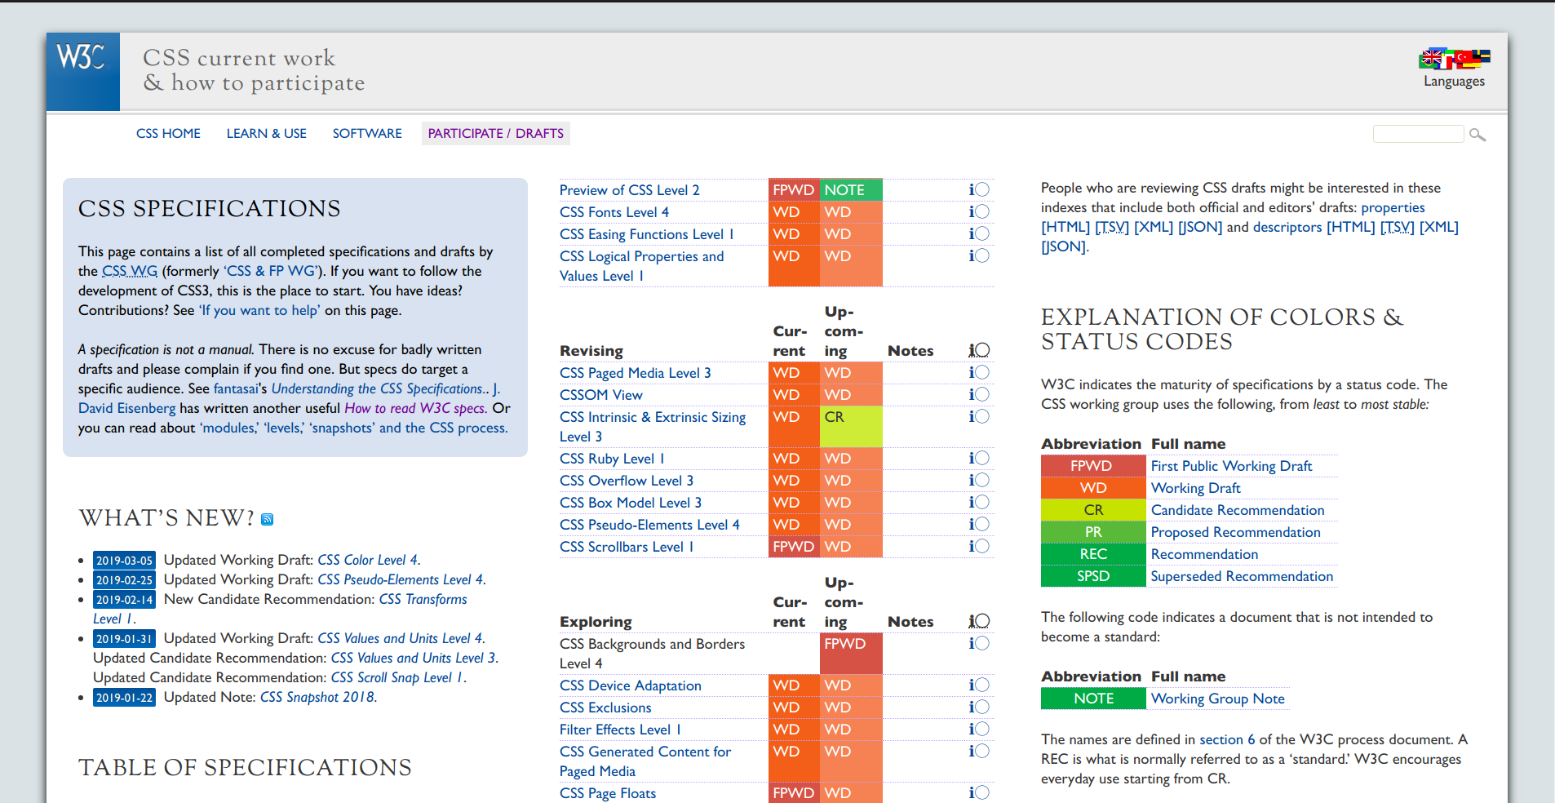The height and width of the screenshot is (803, 1555).
Task: Click the FPWD red legend swatch
Action: point(1093,466)
